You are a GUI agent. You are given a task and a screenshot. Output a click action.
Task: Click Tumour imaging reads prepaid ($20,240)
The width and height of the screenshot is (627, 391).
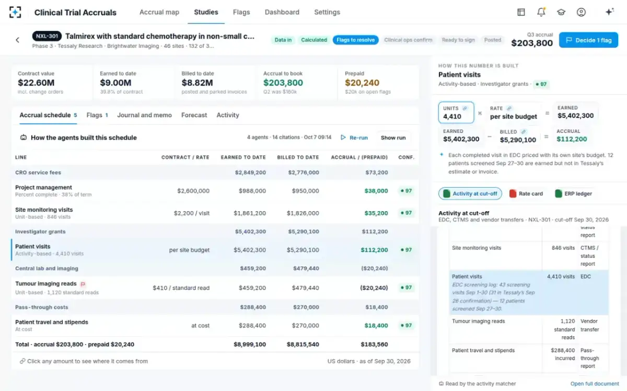(374, 288)
